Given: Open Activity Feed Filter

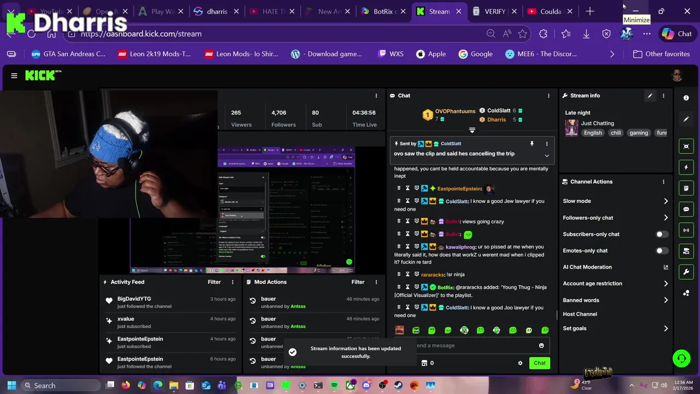Looking at the screenshot, I should tap(214, 282).
